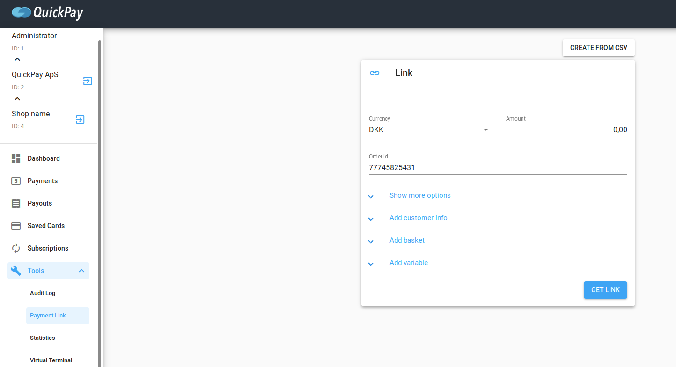Click the Payments dollar icon

[x=16, y=181]
